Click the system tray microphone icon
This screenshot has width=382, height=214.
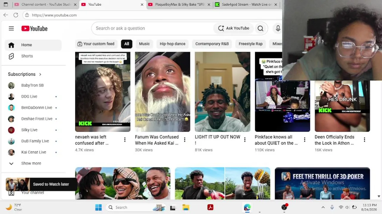(x=332, y=207)
